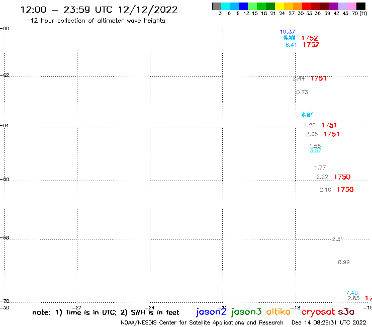Image resolution: width=372 pixels, height=327 pixels.
Task: Click the red time '1751' beside 1.28
Action: (329, 125)
